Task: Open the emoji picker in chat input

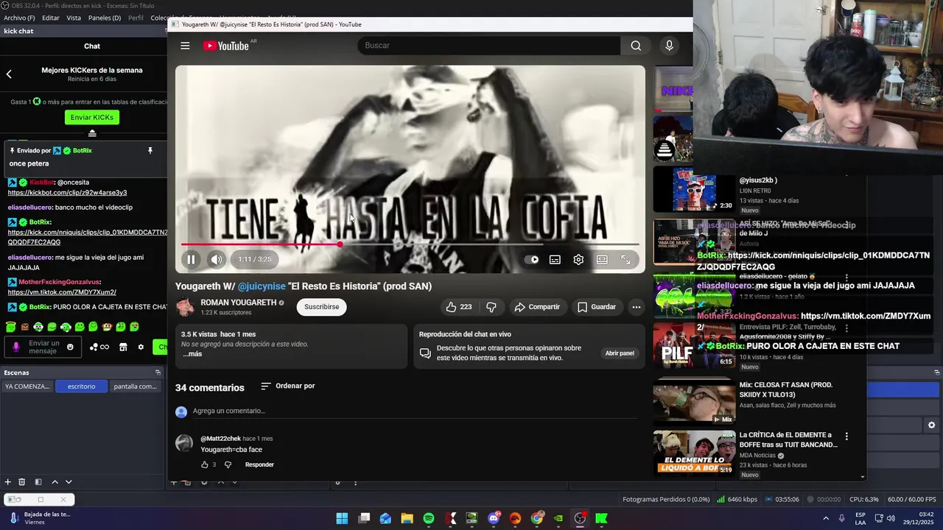Action: [x=71, y=347]
